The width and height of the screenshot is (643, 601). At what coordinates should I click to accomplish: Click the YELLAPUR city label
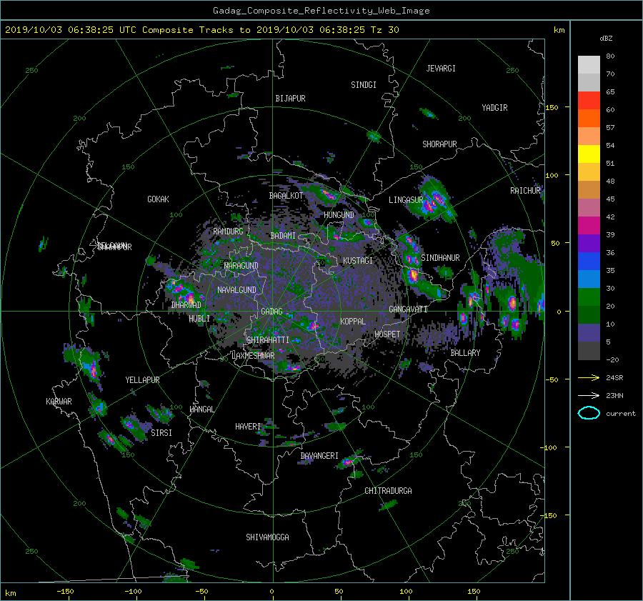[x=142, y=380]
